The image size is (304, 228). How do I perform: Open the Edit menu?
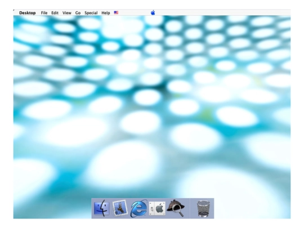pos(55,13)
